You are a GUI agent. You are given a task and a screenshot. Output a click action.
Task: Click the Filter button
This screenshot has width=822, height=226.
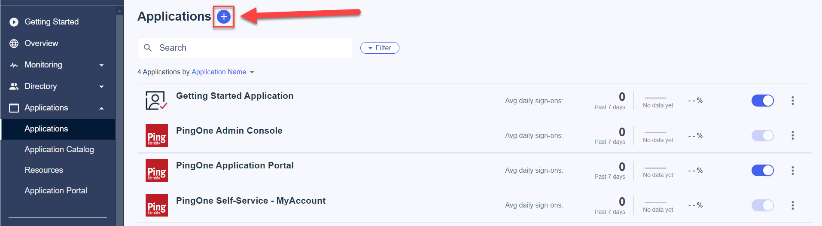[x=380, y=48]
